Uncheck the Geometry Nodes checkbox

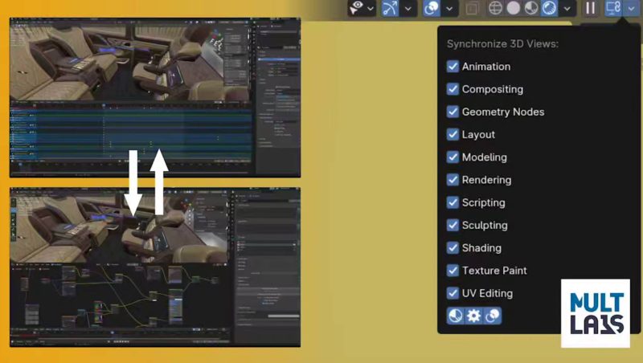pos(453,112)
